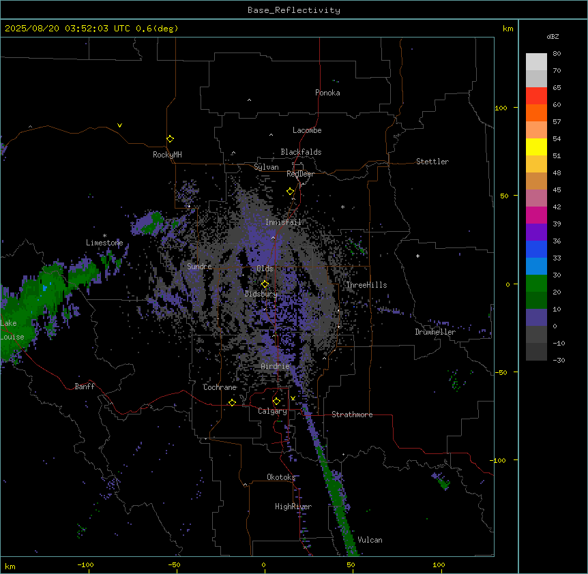Click the 45 value on dBZ scale
Viewport: 588px width, 574px height.
(557, 190)
